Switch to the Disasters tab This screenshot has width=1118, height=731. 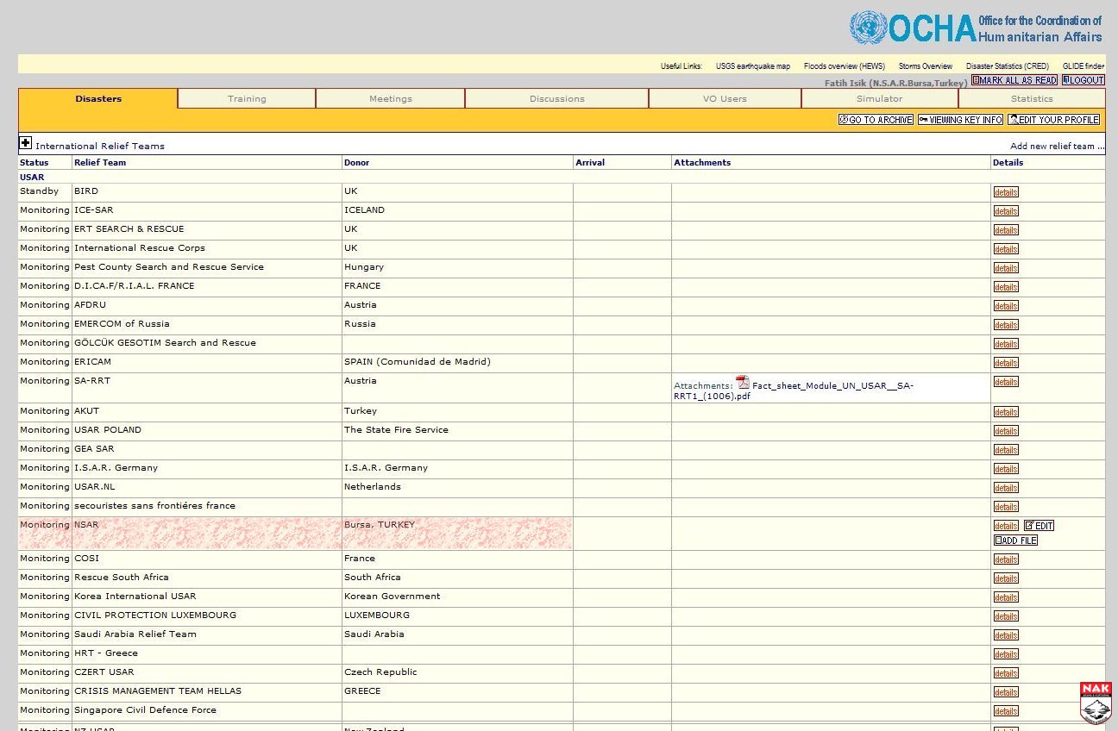tap(98, 98)
